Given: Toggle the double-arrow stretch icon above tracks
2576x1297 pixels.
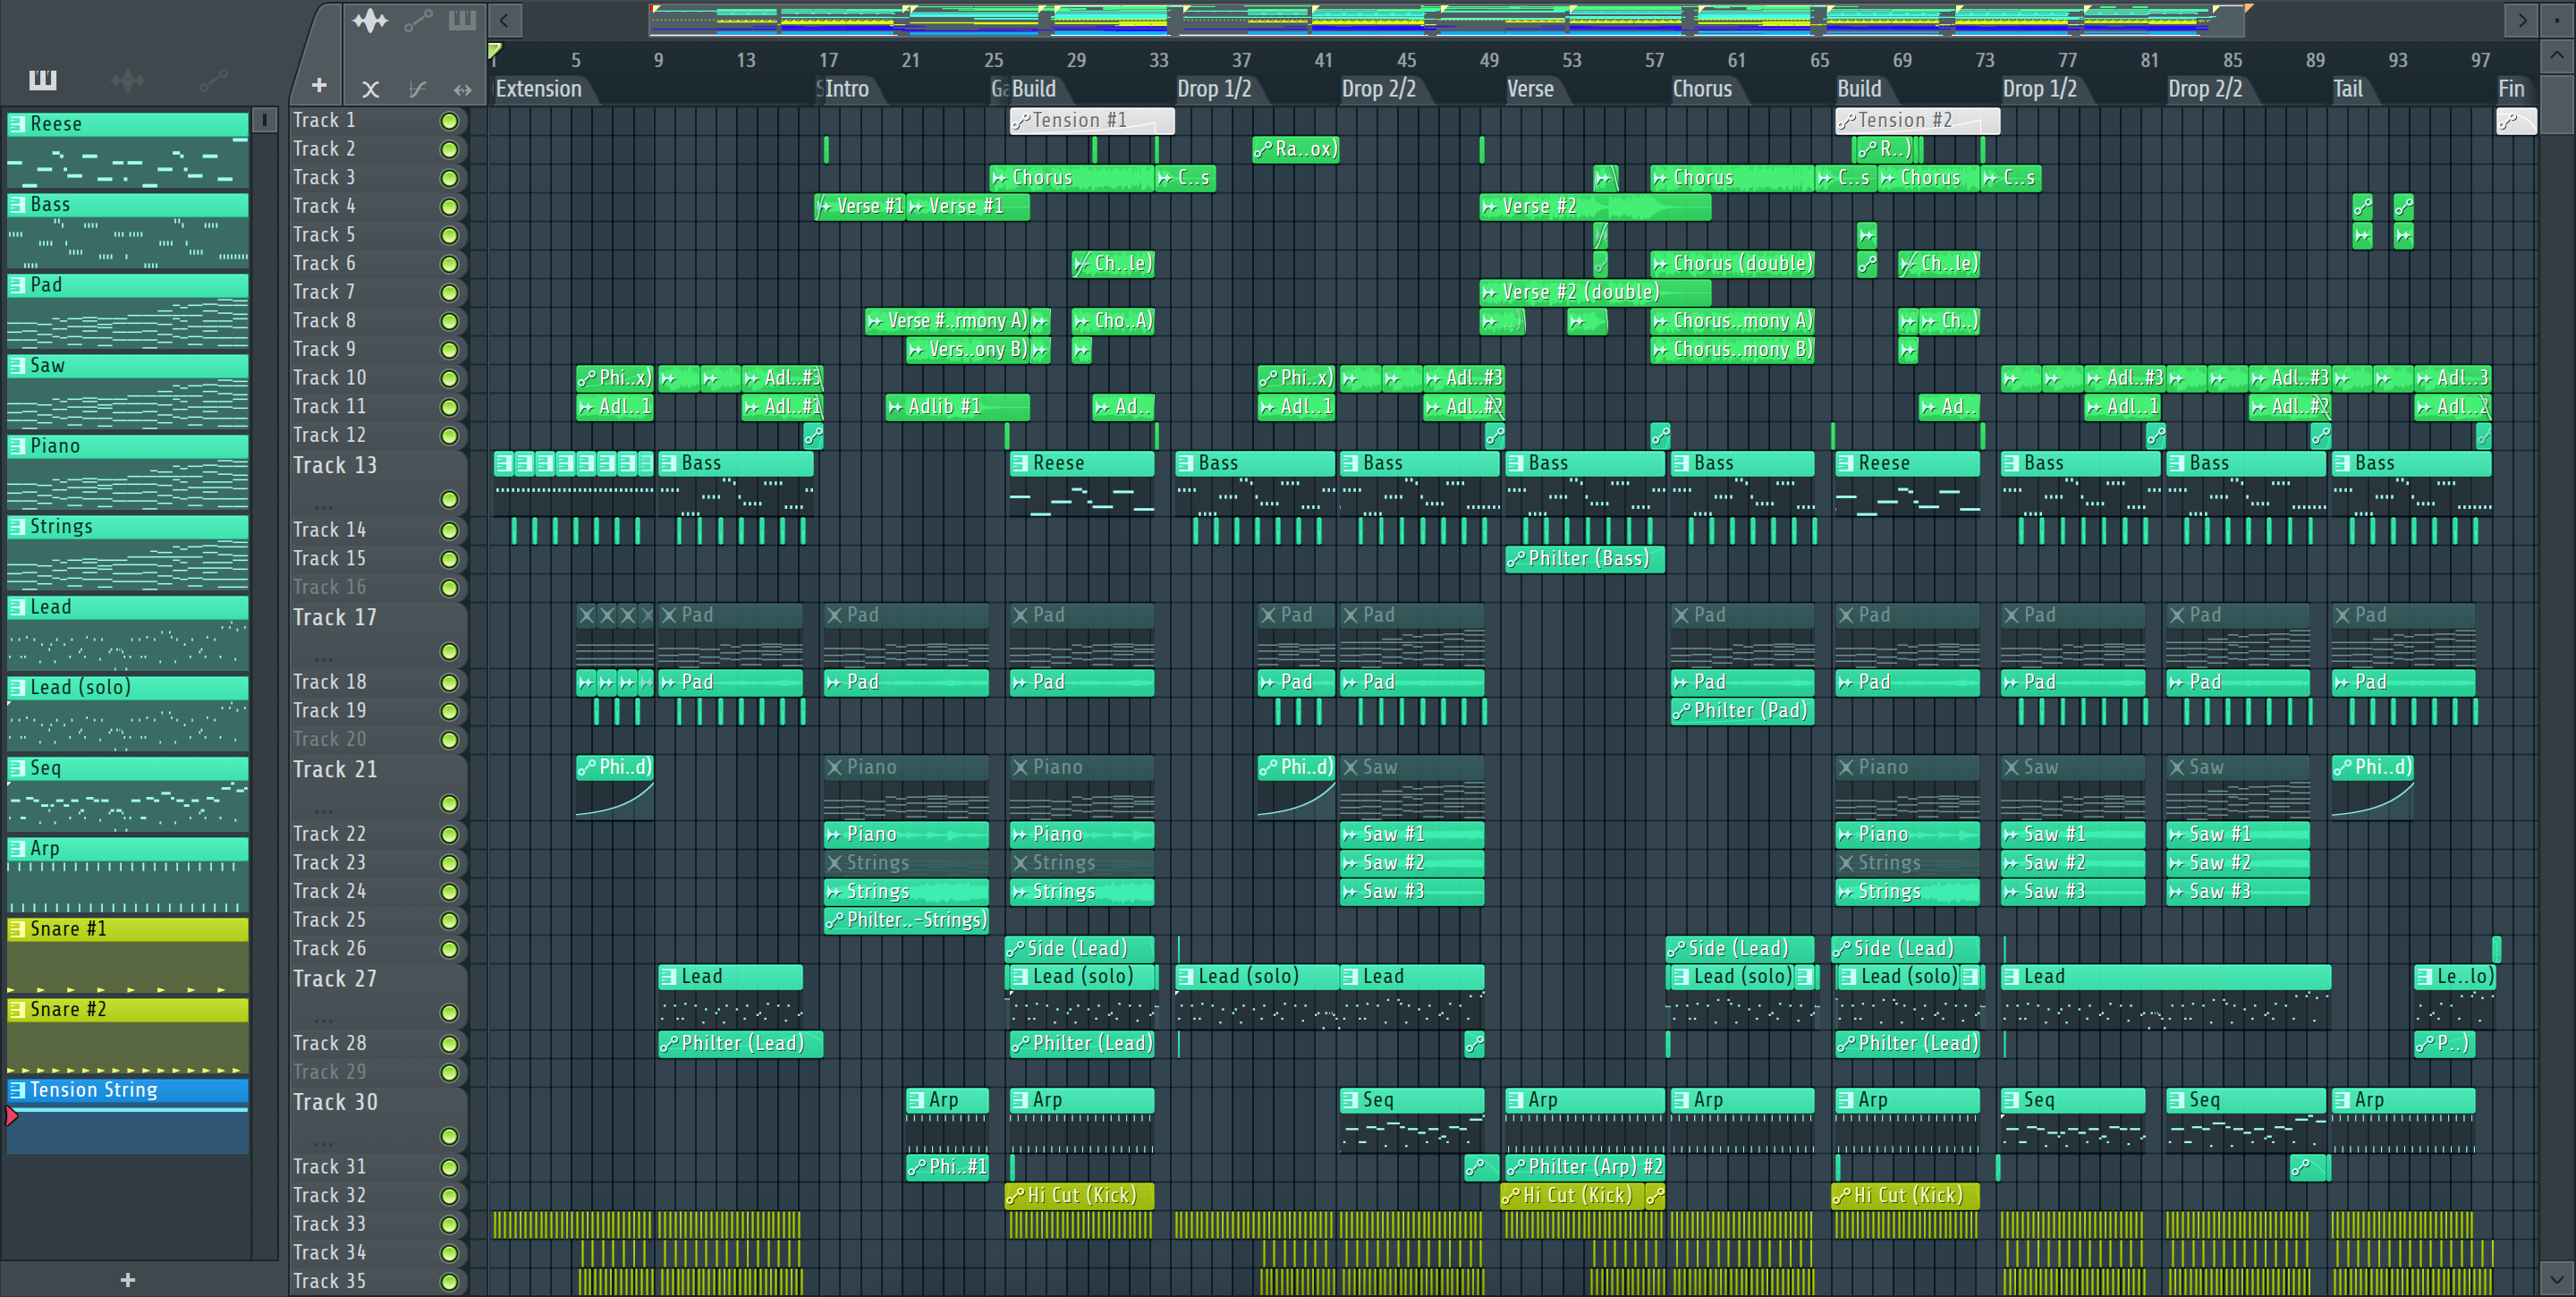Looking at the screenshot, I should click(x=462, y=89).
